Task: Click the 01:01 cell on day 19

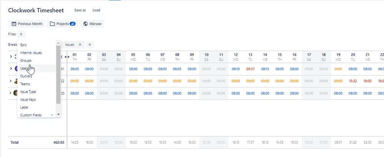Action: pyautogui.click(x=338, y=69)
